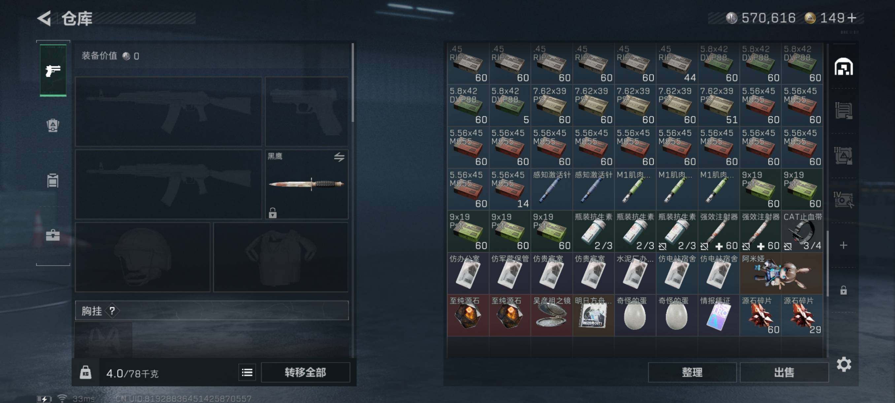This screenshot has width=895, height=403.
Task: Click the lock icon below the 黑鹰 knife
Action: (273, 212)
